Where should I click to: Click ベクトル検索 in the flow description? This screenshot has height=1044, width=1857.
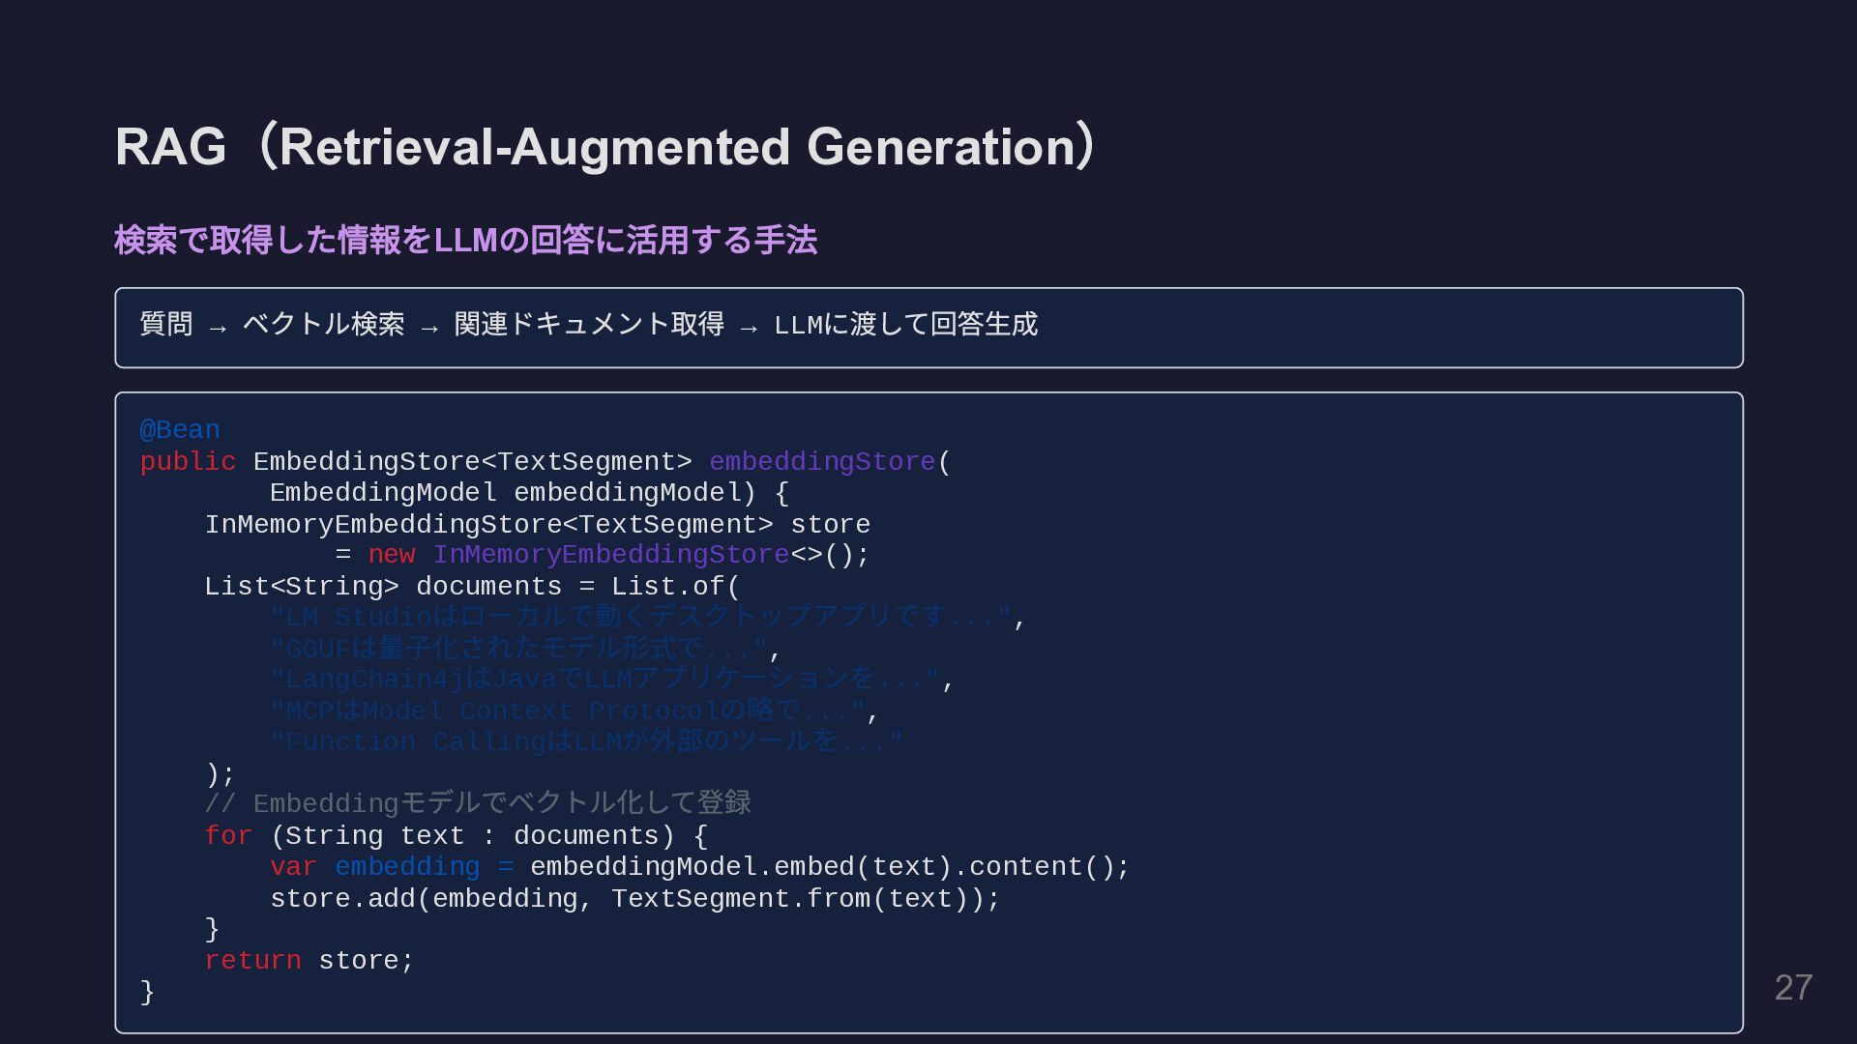323,325
